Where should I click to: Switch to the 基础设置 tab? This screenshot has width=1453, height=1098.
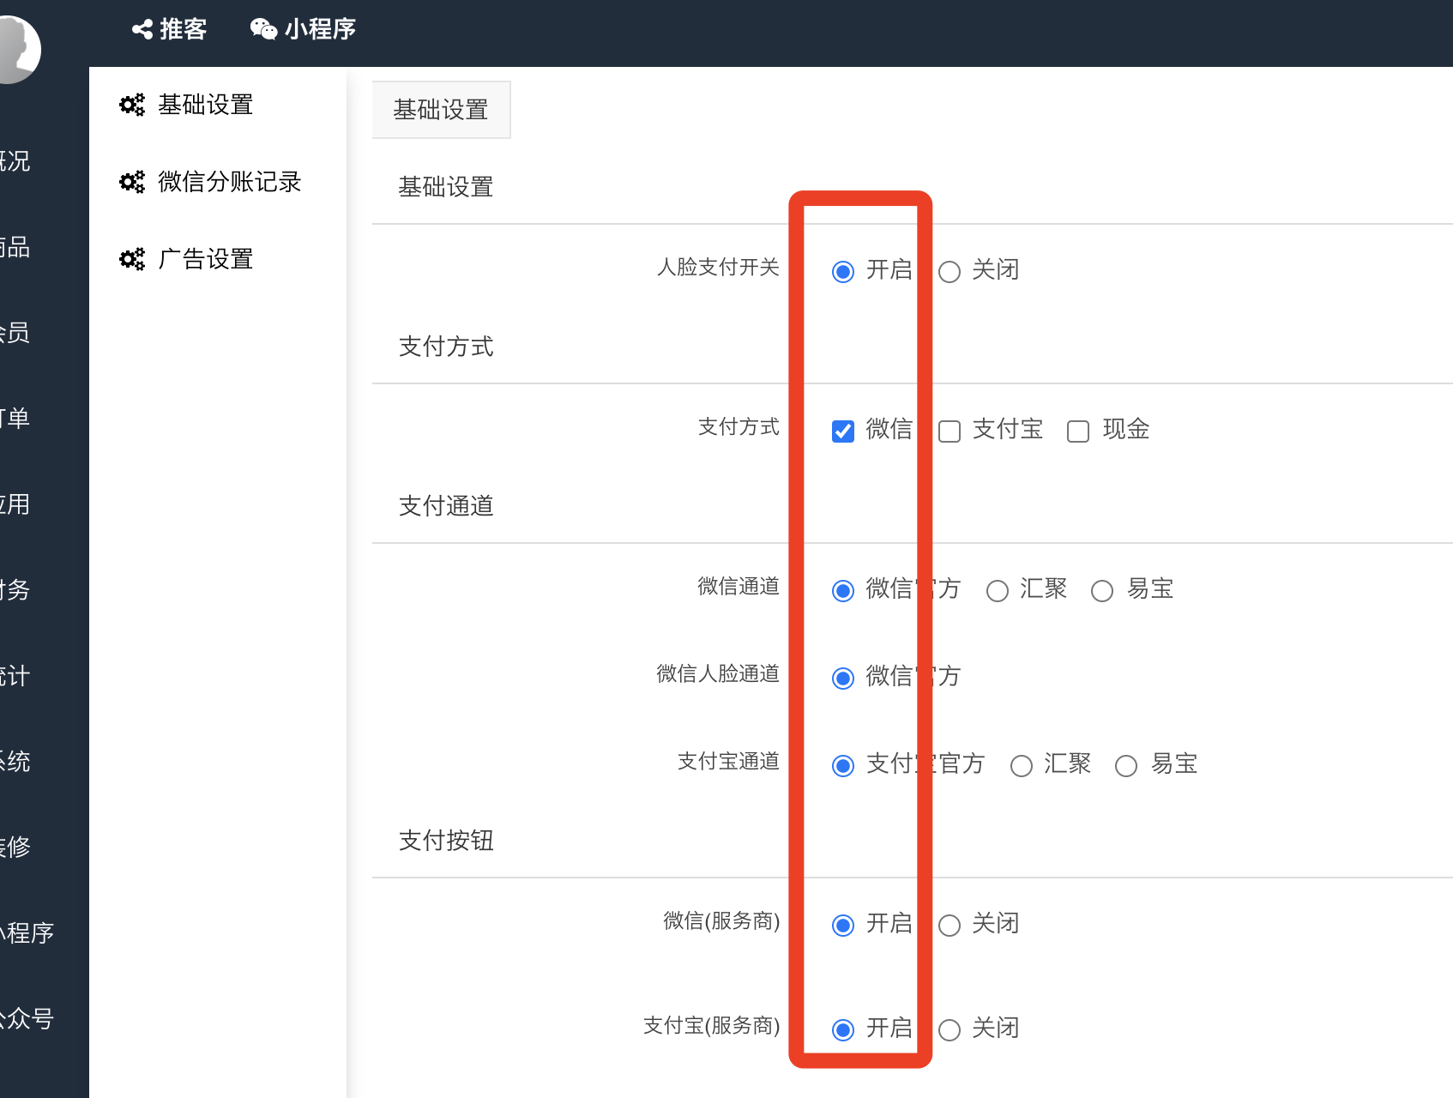441,110
